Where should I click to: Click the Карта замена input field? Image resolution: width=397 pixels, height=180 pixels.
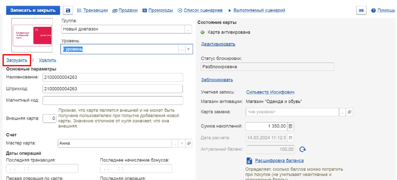(x=292, y=112)
